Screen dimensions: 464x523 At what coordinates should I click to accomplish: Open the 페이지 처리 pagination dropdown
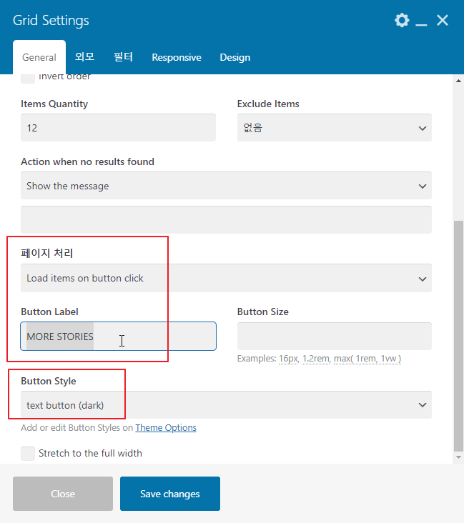[226, 278]
